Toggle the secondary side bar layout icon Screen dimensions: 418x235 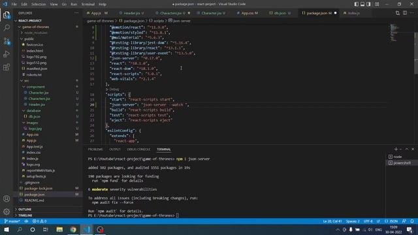[x=368, y=5]
